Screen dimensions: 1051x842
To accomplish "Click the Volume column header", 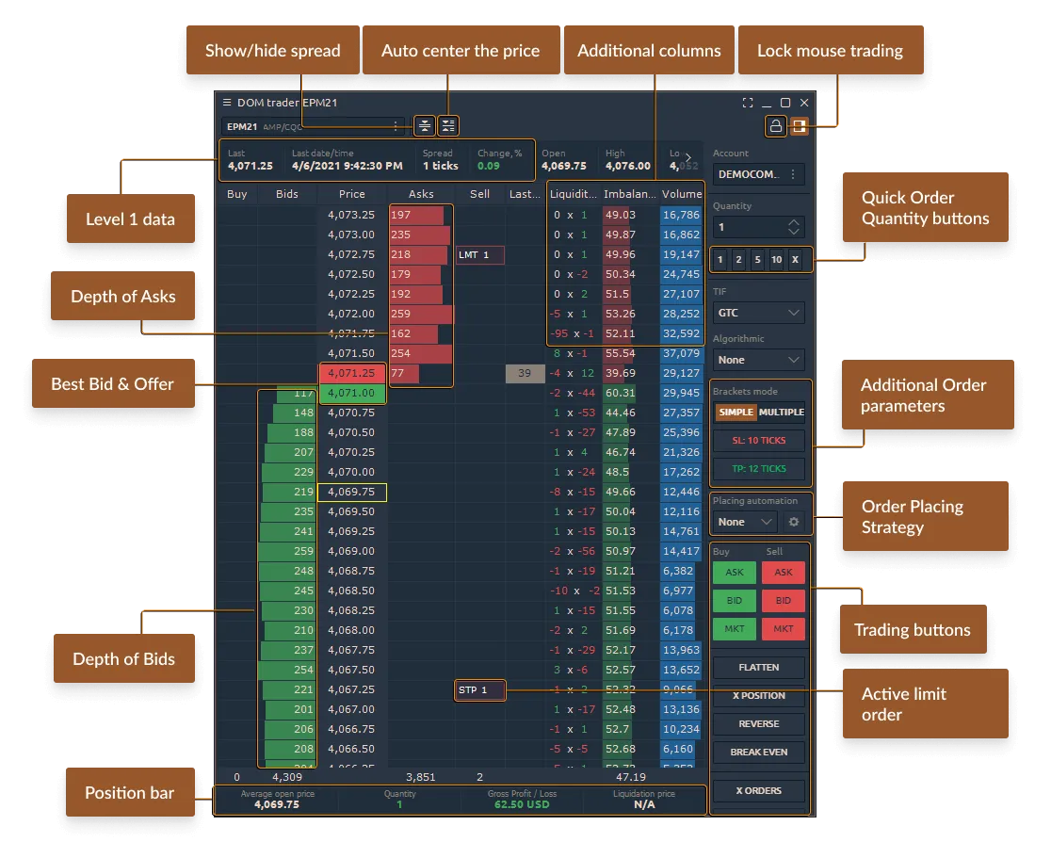I will [680, 194].
